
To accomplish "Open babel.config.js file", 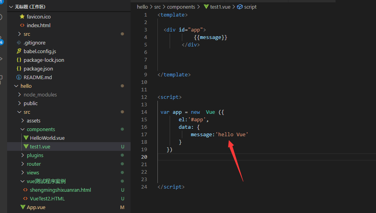I will (40, 52).
